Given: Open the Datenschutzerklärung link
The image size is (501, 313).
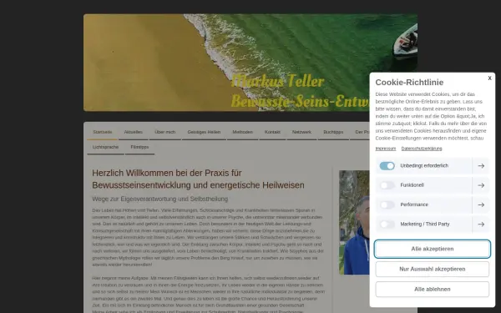Looking at the screenshot, I should (x=422, y=149).
